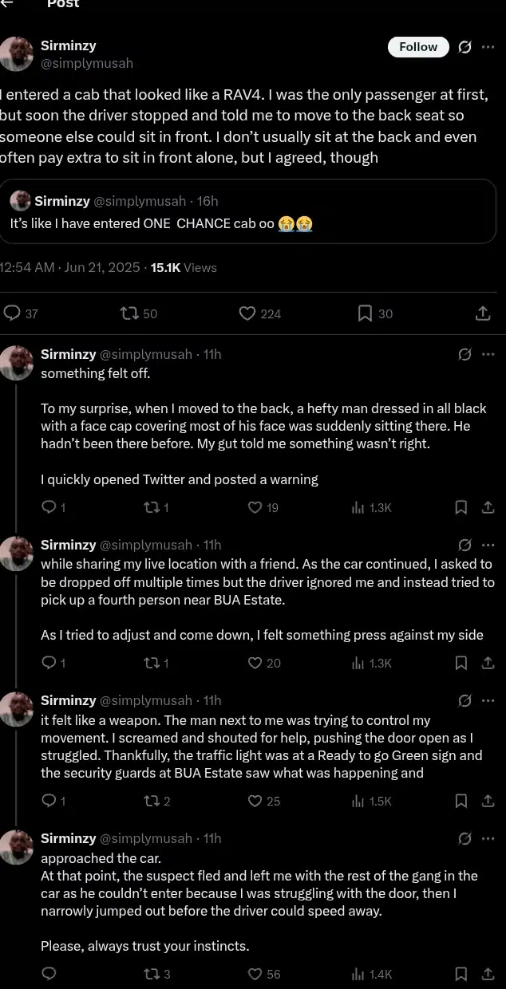View analytics showing 1.5K views
This screenshot has height=989, width=506.
[372, 801]
